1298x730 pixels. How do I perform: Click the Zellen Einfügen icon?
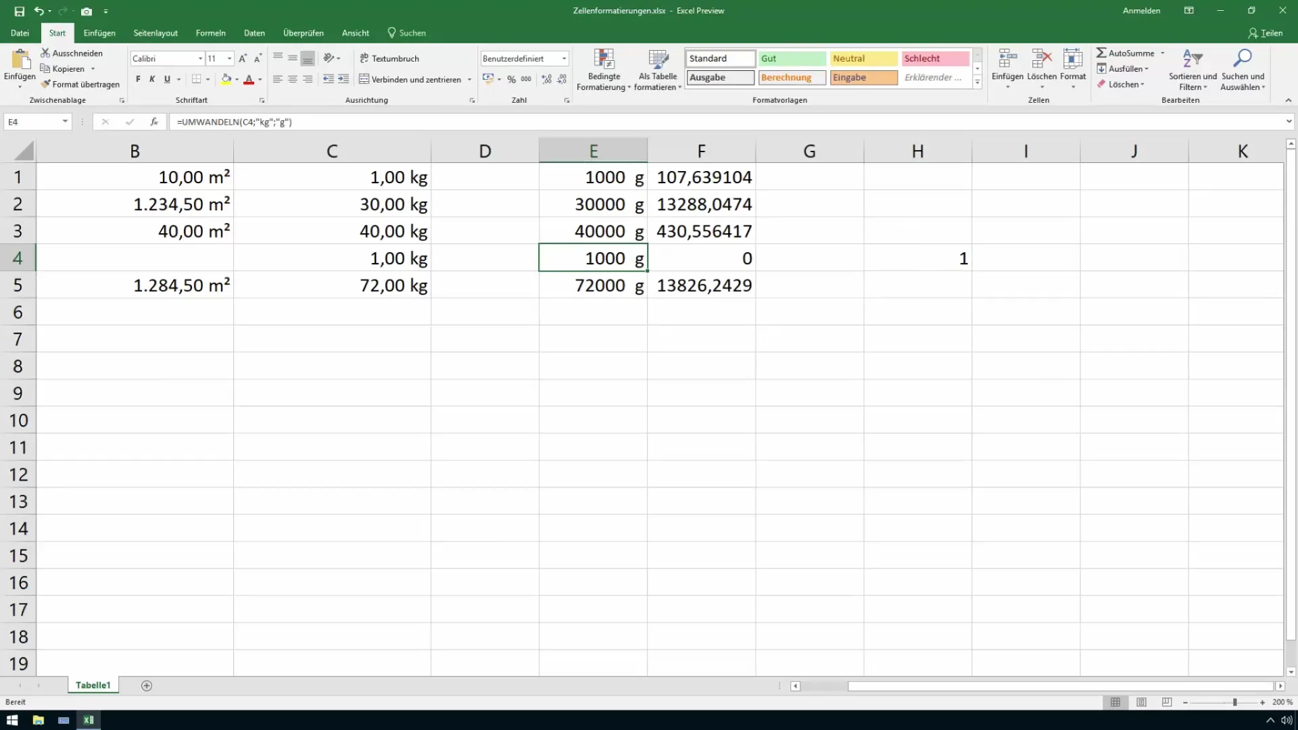(1007, 59)
